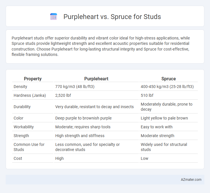
Task: Click the '770 kg/m3 (48 lb/ft3)' density value
Action: [x=75, y=87]
